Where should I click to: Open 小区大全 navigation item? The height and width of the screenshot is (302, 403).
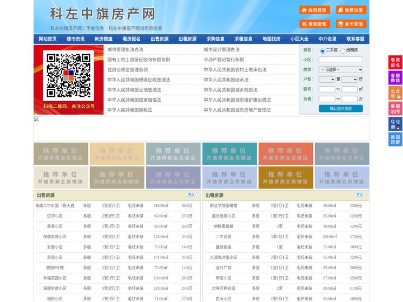[299, 39]
